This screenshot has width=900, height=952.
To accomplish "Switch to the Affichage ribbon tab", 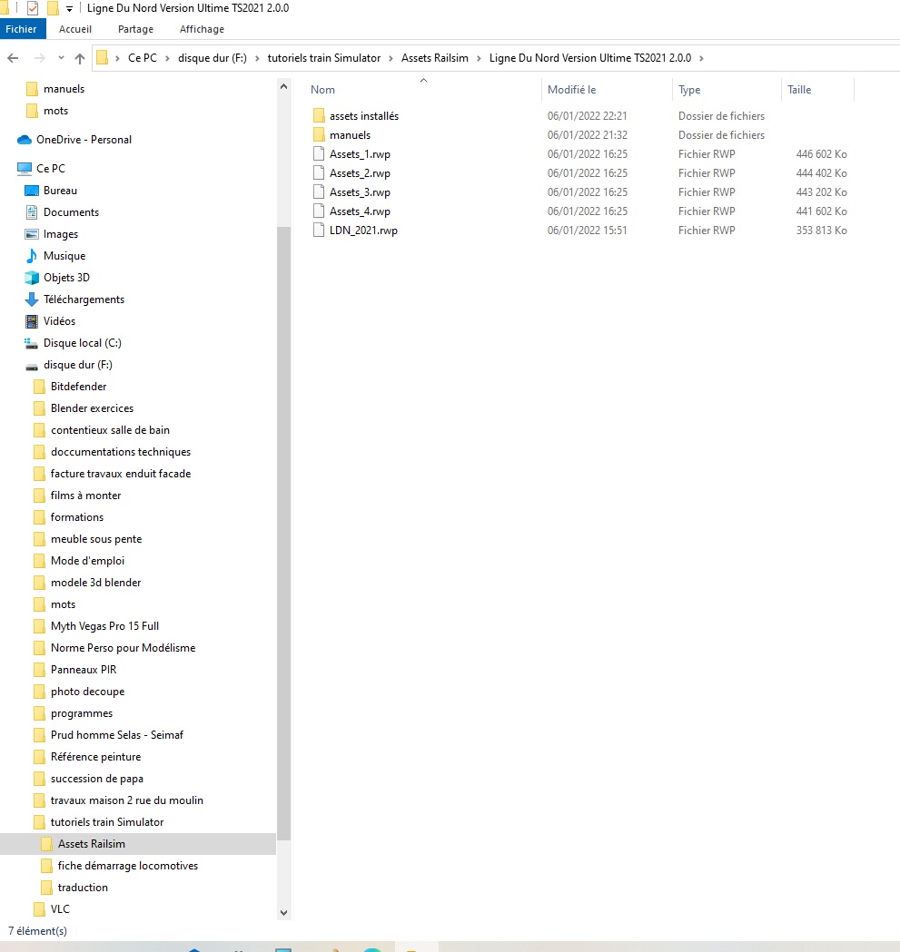I will (202, 29).
